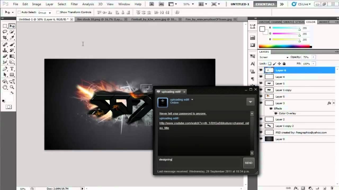Launch Mini Bridge from Mb icon
The height and width of the screenshot is (190, 339).
(161, 4)
